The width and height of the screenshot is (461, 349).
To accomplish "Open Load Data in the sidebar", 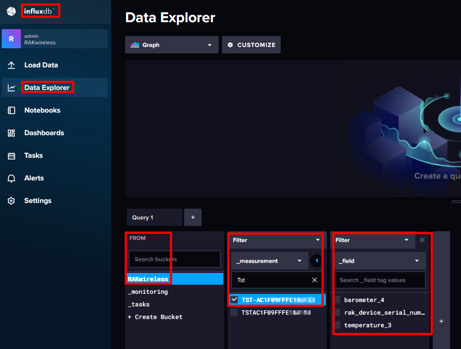I will point(41,65).
